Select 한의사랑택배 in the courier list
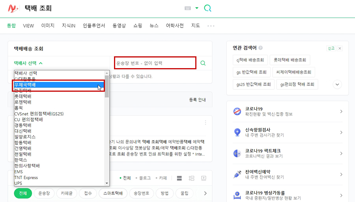355x202 pixels. pos(59,166)
